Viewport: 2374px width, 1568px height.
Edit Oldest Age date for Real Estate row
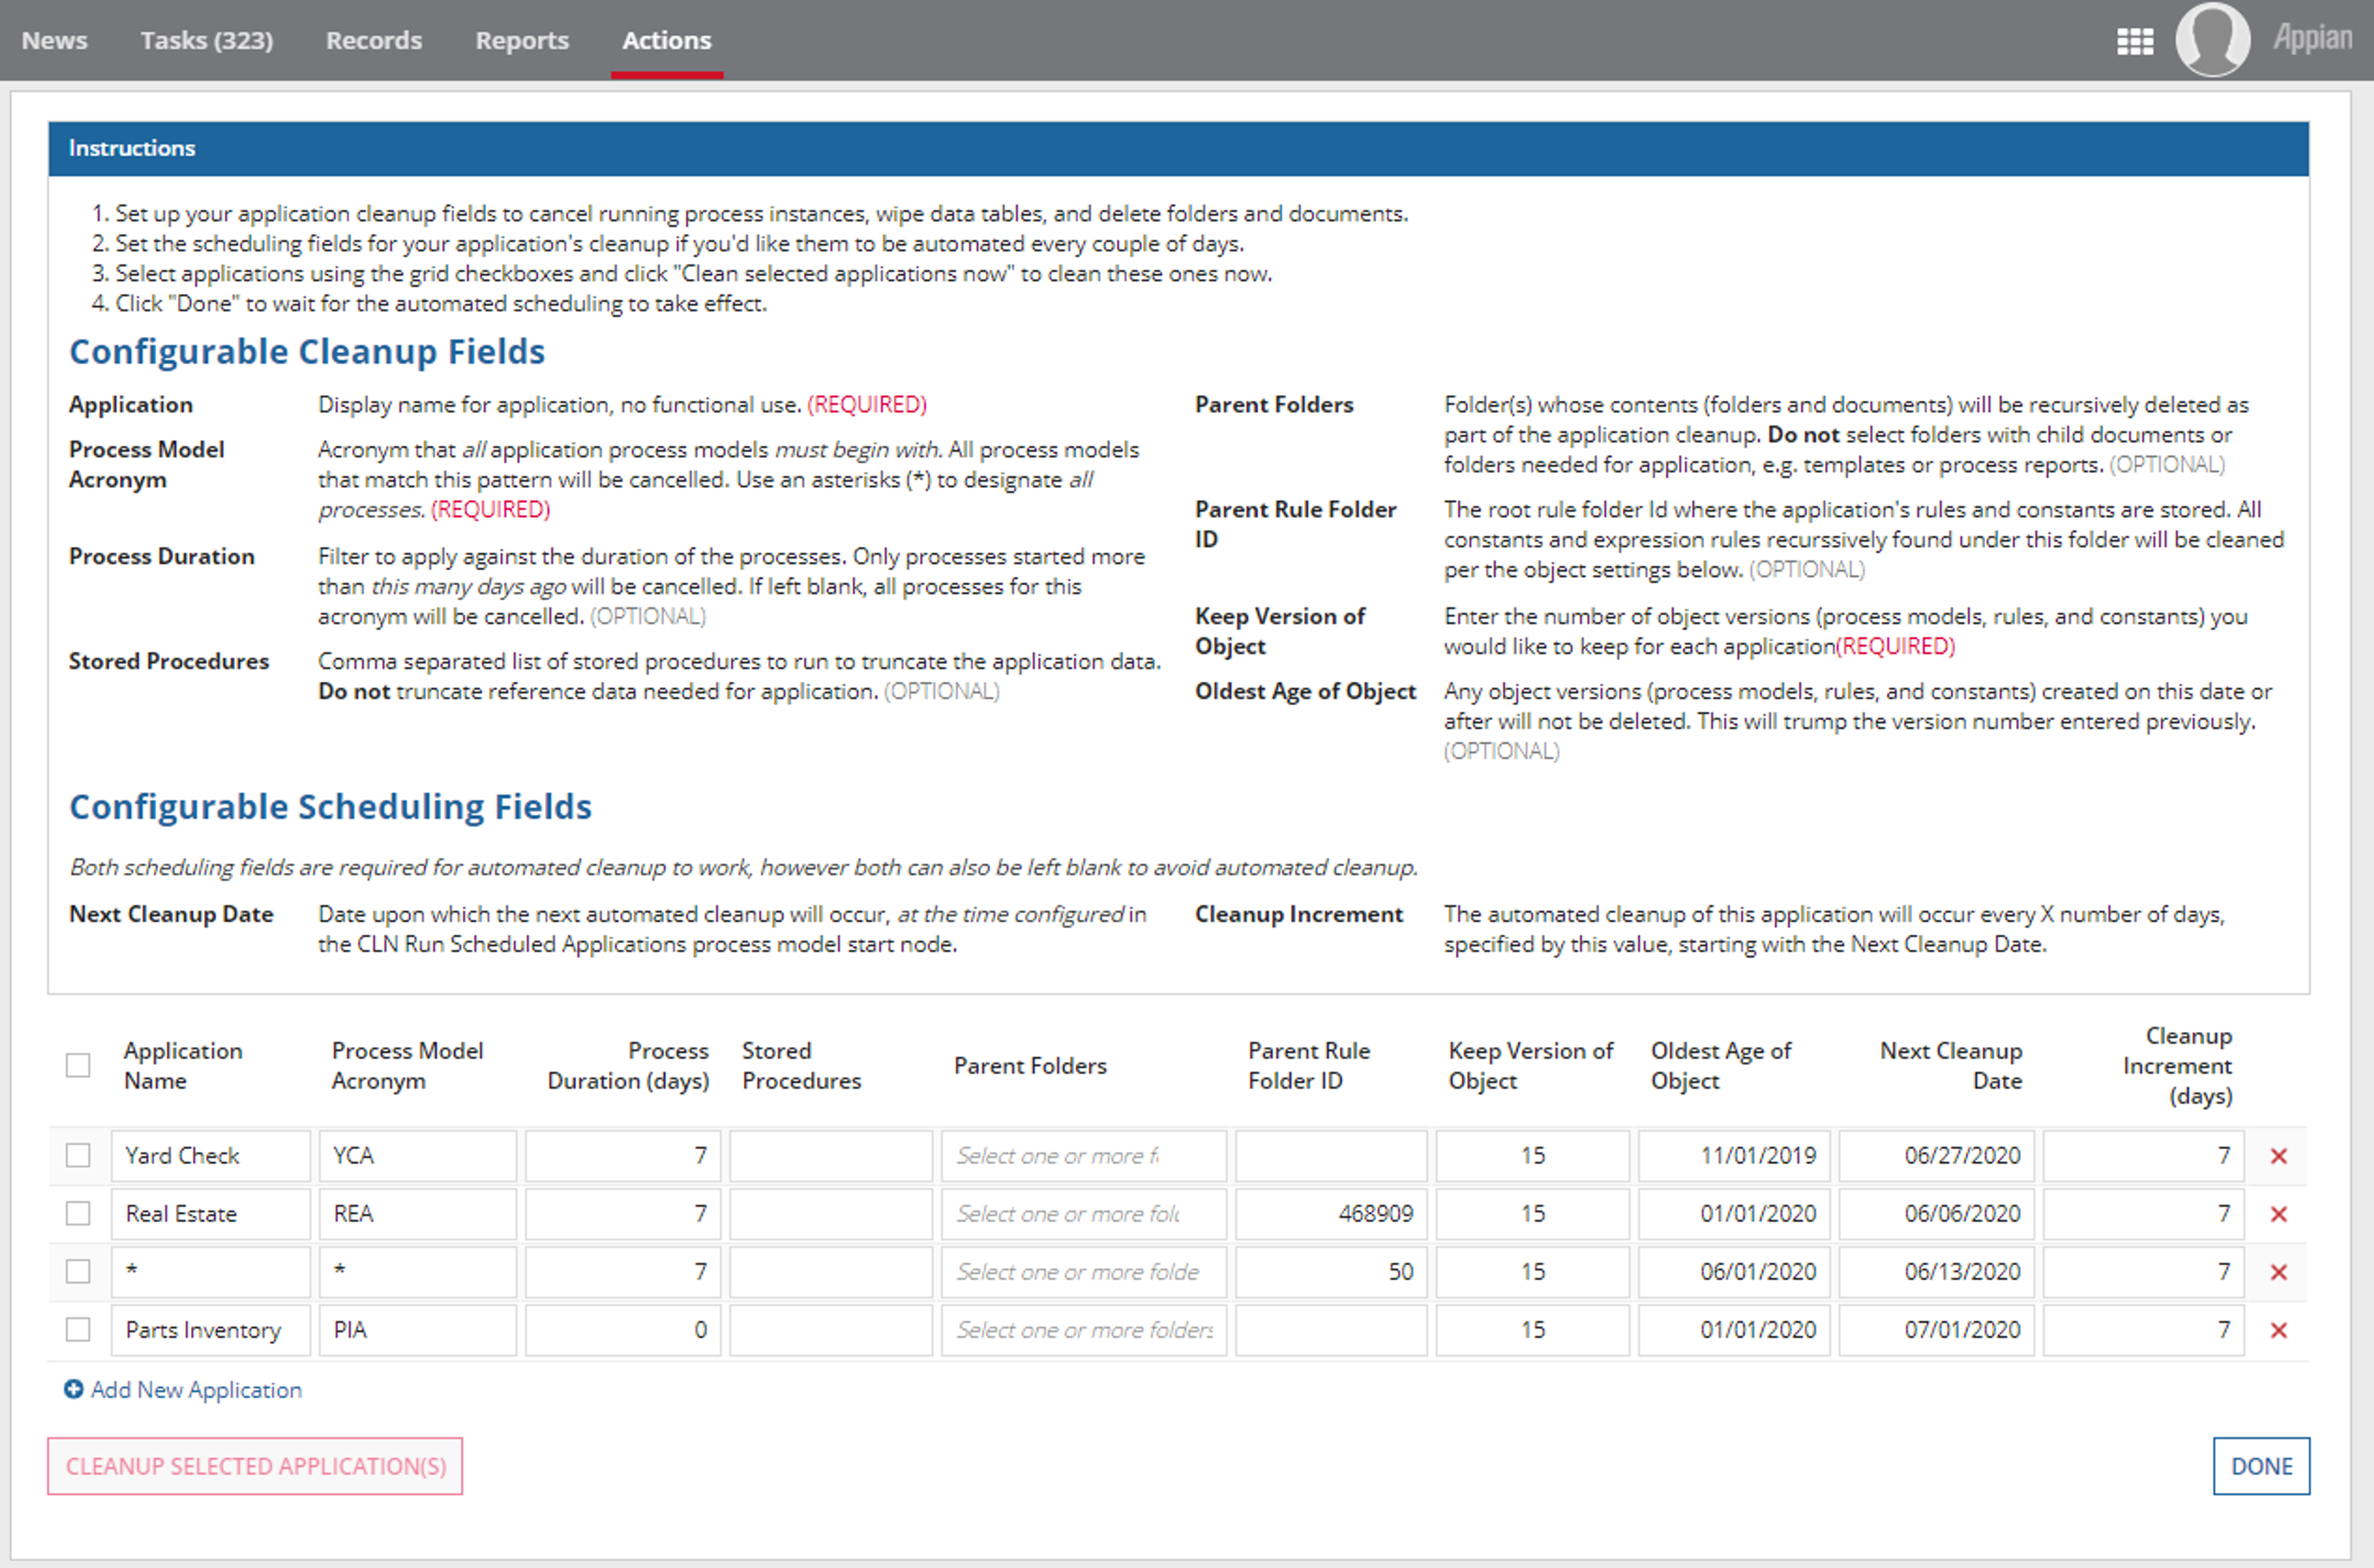coord(1734,1214)
